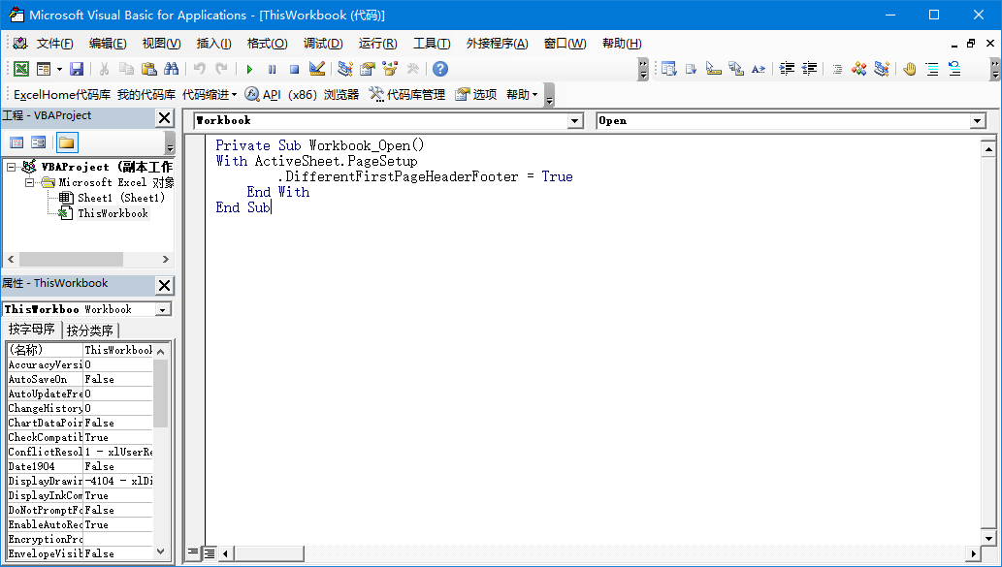Click the 我的代码库 button
The width and height of the screenshot is (1002, 567).
pyautogui.click(x=146, y=95)
